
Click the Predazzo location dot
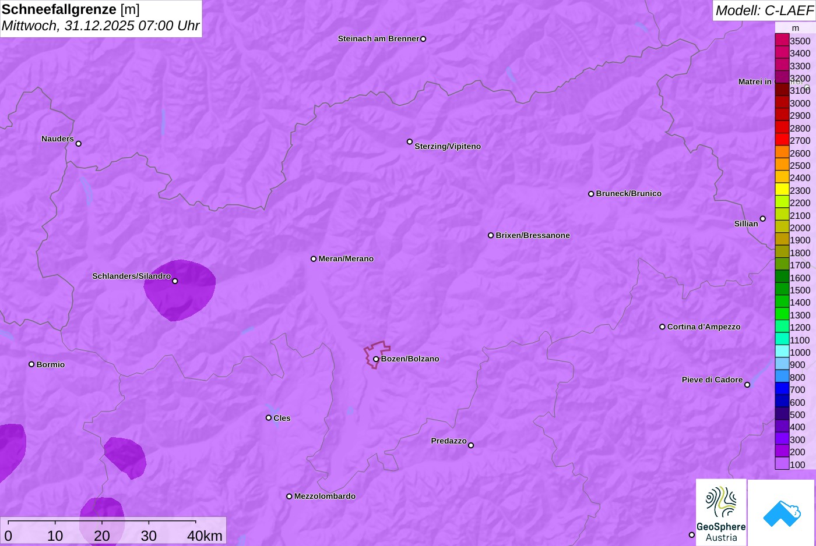pyautogui.click(x=471, y=445)
